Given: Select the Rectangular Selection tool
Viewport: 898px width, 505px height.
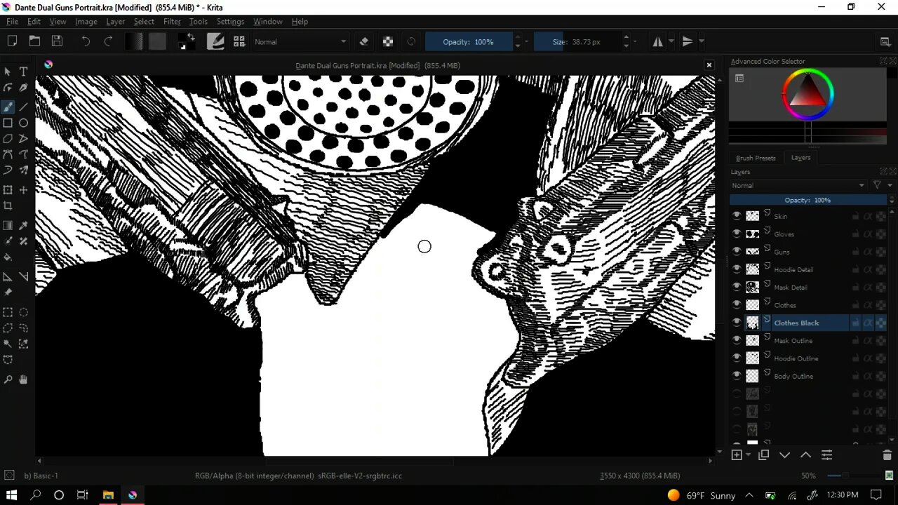Looking at the screenshot, I should coord(8,312).
